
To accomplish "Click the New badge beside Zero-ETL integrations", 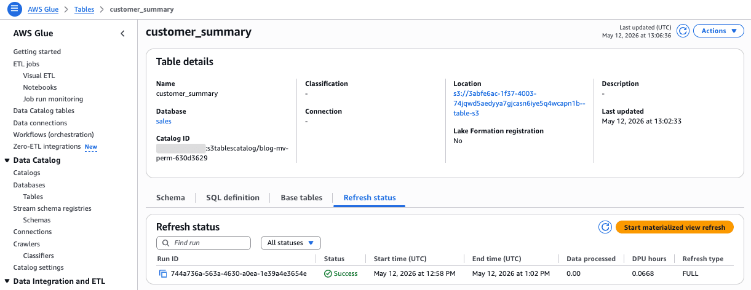I will [x=91, y=147].
